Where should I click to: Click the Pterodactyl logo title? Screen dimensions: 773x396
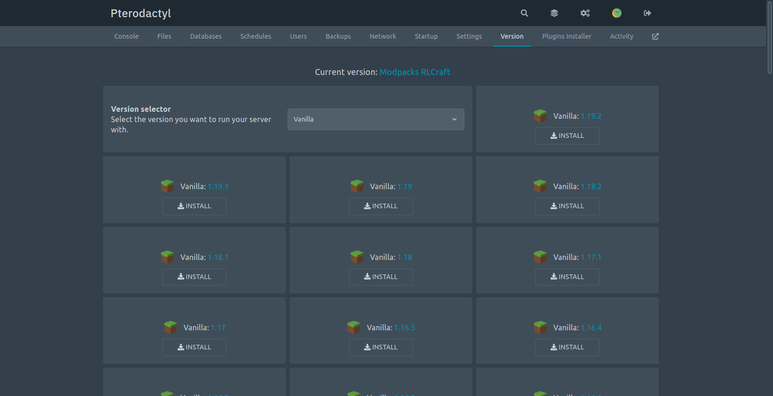[x=141, y=14]
